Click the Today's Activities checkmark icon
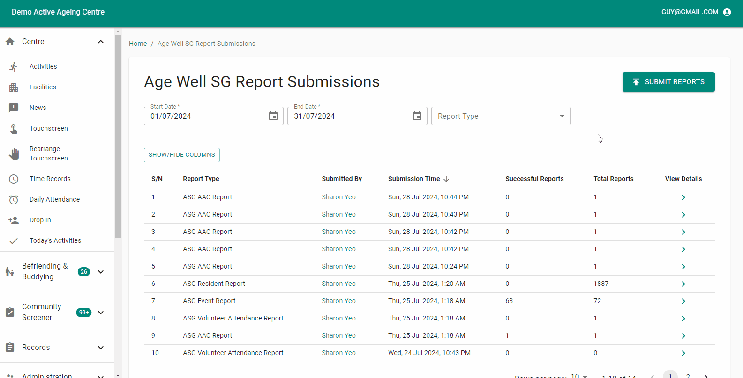743x378 pixels. point(14,241)
